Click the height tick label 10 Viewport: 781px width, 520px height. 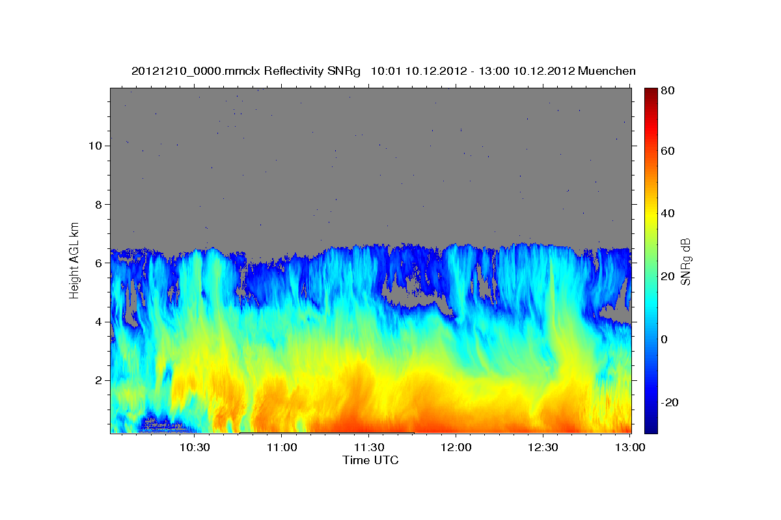(96, 146)
